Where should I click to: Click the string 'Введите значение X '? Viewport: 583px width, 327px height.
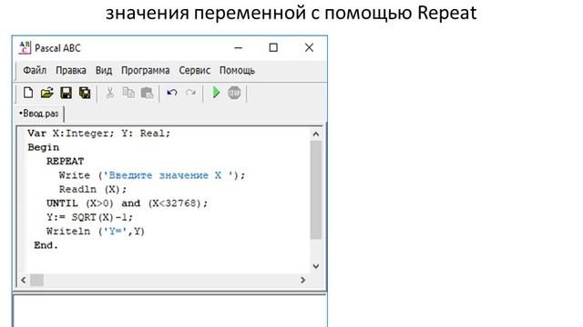point(168,175)
